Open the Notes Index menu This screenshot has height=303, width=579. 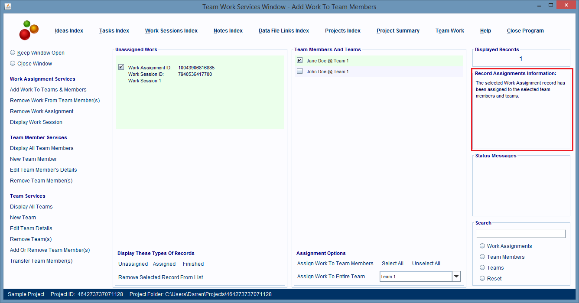228,31
